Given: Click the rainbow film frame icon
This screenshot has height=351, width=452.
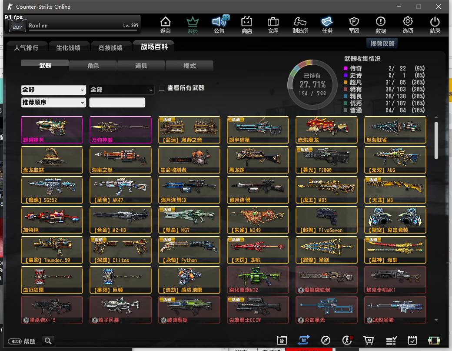Looking at the screenshot, I should click(434, 341).
